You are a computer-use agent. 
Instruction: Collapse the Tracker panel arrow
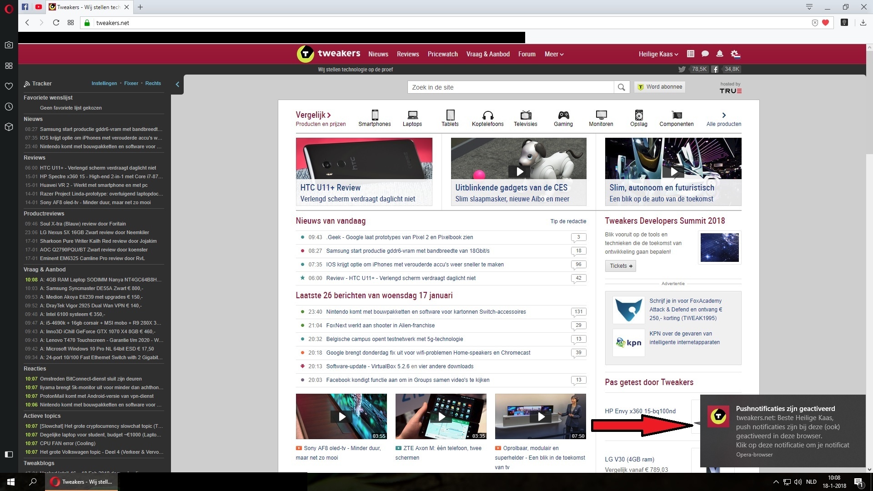coord(177,84)
